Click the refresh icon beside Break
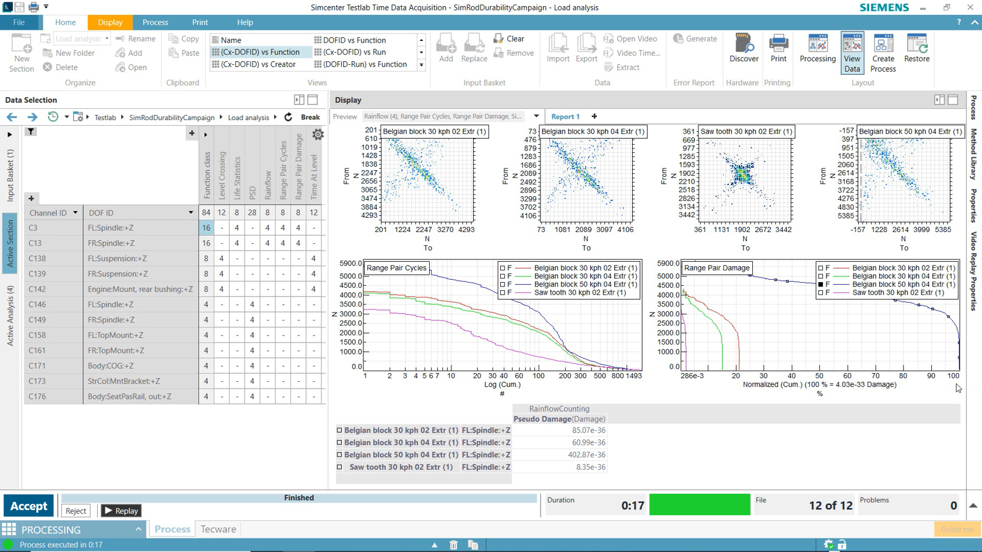The width and height of the screenshot is (982, 552). coord(288,117)
